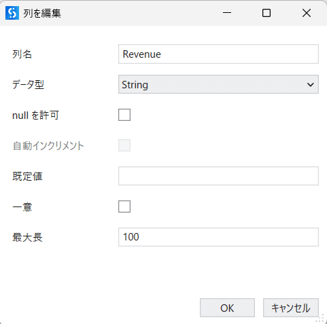The height and width of the screenshot is (324, 327).
Task: Click the app icon in the title bar
Action: tap(12, 13)
